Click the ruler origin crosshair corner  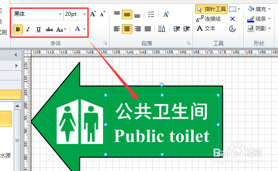tap(27, 53)
